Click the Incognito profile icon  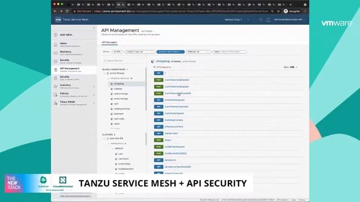coord(286,11)
